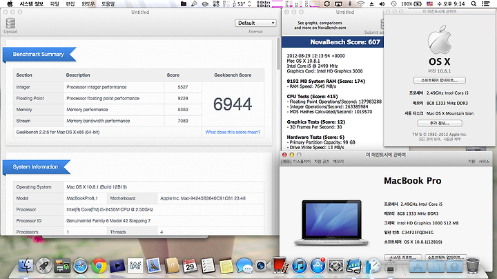Open the 윈도우 menu
Image resolution: width=497 pixels, height=279 pixels.
[x=88, y=4]
